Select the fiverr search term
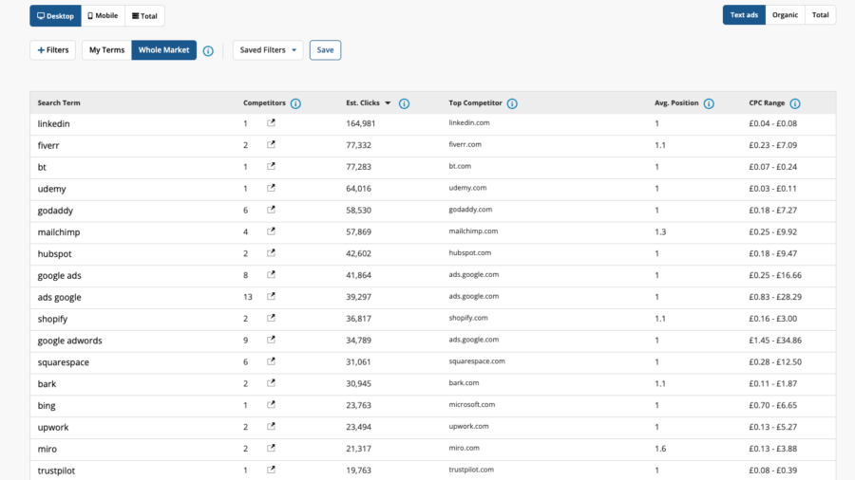 [48, 145]
